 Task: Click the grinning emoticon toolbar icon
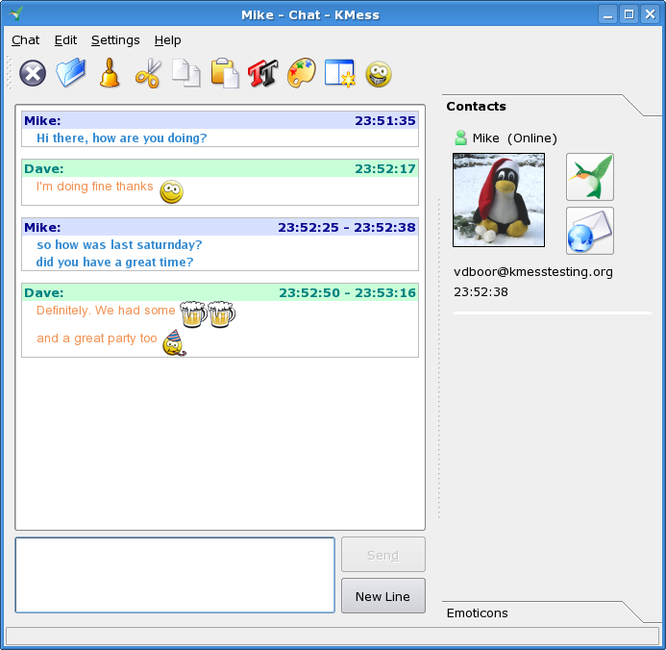click(379, 74)
